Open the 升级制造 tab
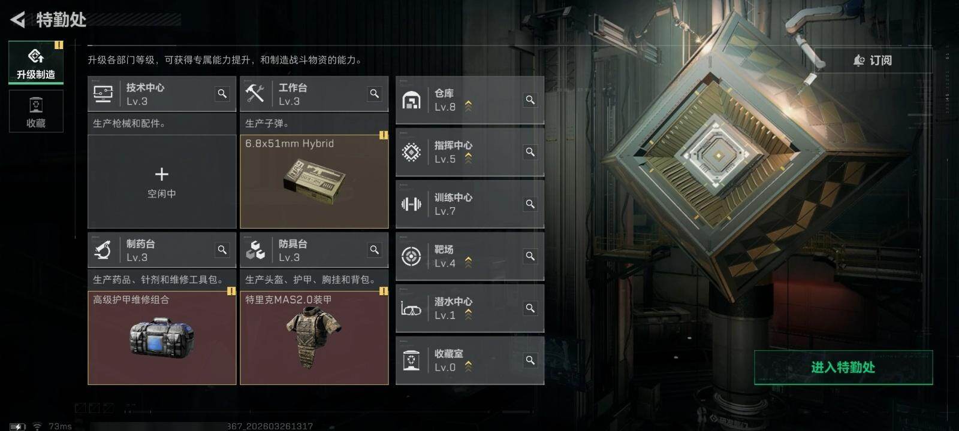Viewport: 959px width, 431px height. [36, 62]
